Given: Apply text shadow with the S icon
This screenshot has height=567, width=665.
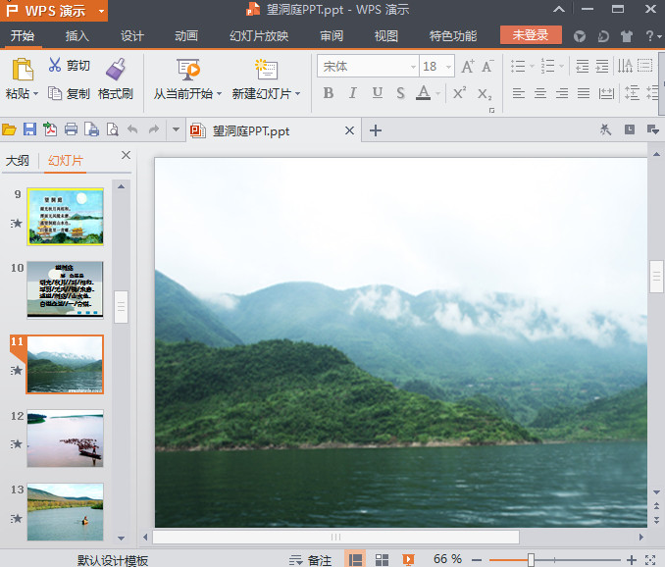Looking at the screenshot, I should click(x=400, y=93).
